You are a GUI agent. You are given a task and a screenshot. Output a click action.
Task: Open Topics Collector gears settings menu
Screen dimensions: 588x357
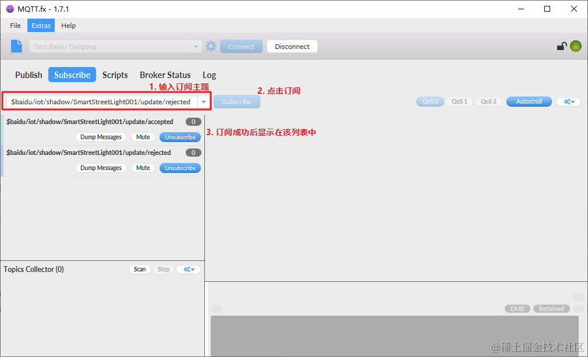(188, 269)
